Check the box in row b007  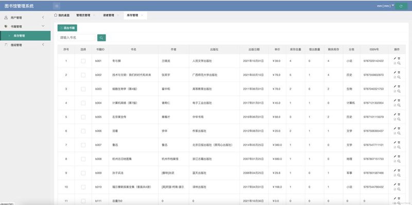[x=83, y=145]
